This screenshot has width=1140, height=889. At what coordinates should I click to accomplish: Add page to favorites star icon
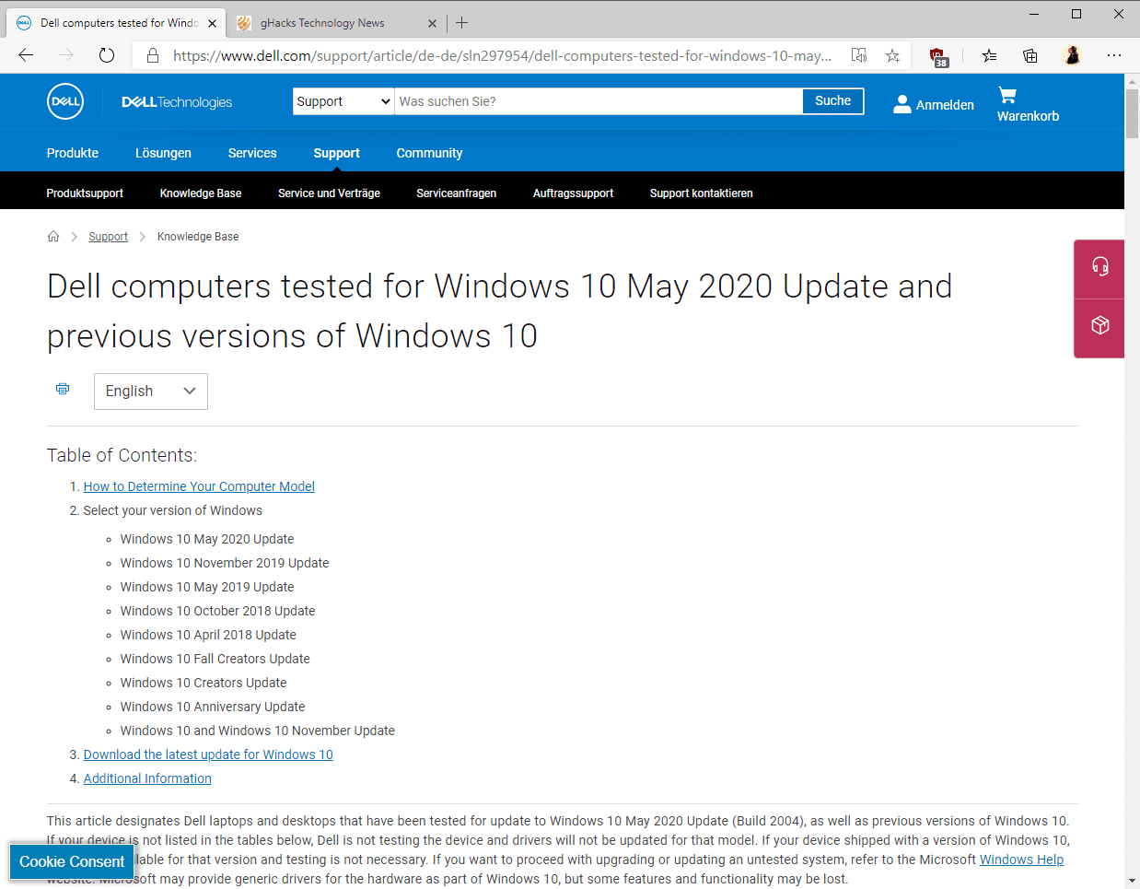click(892, 55)
